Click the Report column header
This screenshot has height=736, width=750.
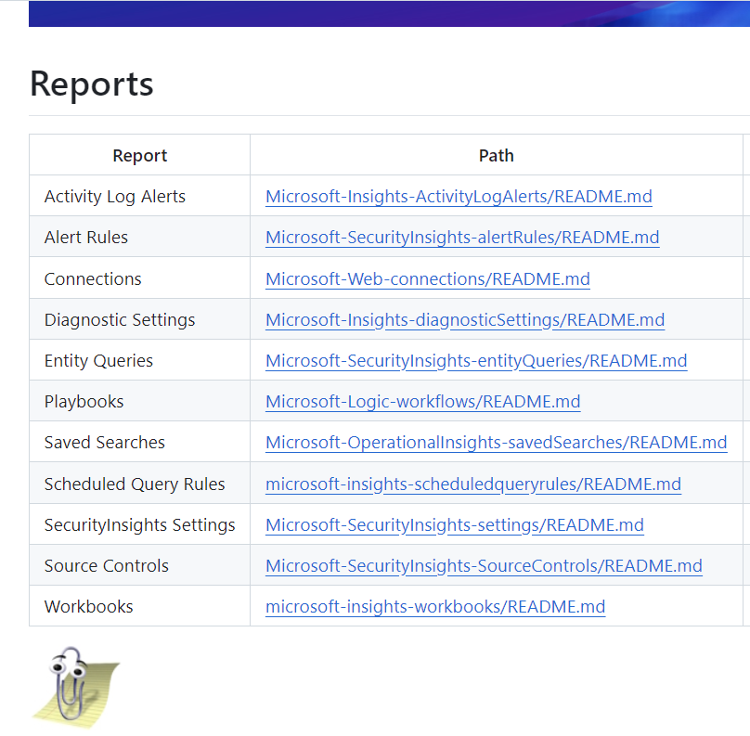click(139, 155)
